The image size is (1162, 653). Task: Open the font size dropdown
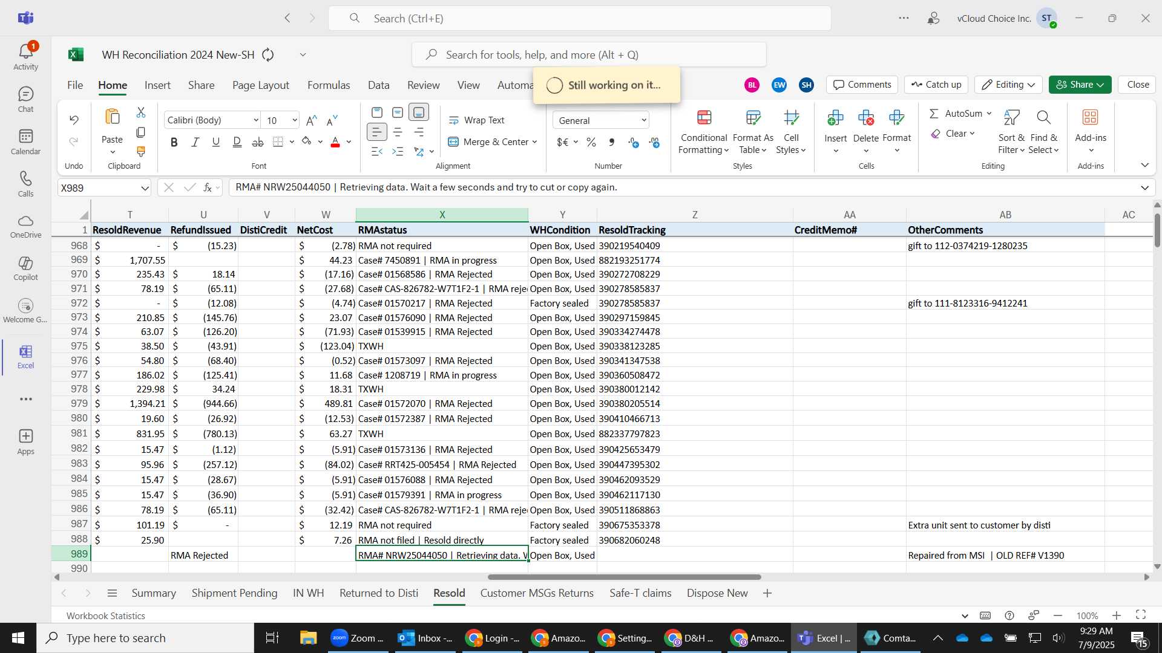click(x=295, y=120)
